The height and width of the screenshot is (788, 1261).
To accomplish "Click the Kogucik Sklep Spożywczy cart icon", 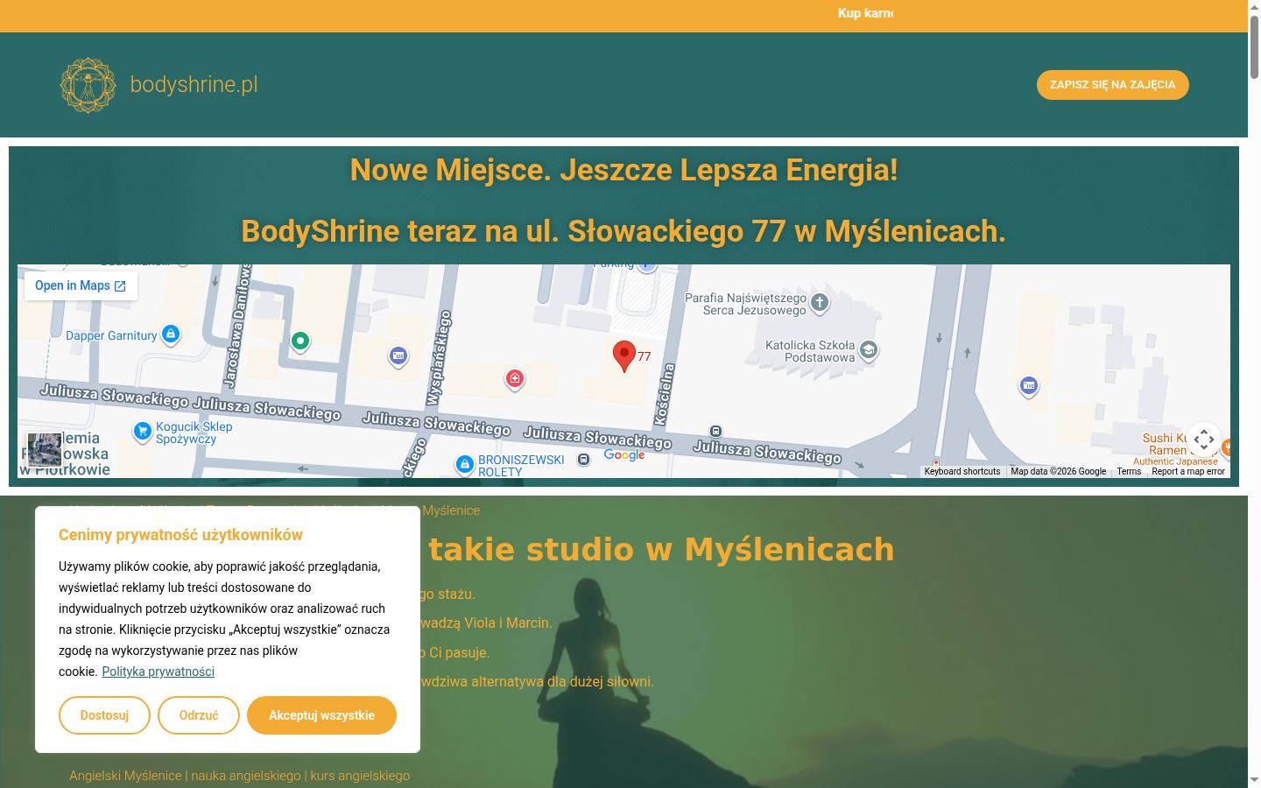I will coord(142,431).
